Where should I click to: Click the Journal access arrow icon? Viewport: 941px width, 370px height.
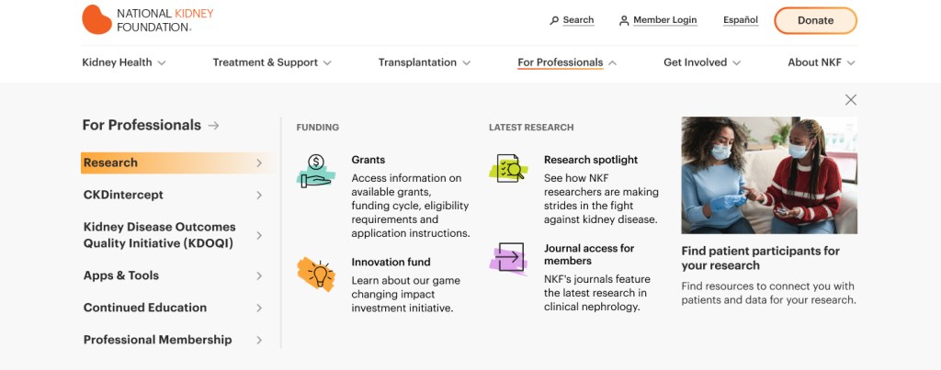[x=508, y=258]
